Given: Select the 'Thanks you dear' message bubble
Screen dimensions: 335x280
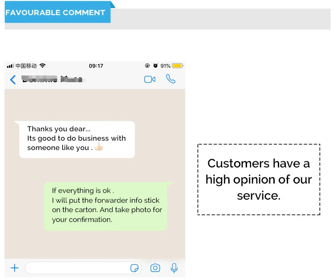Looking at the screenshot, I should (x=77, y=139).
